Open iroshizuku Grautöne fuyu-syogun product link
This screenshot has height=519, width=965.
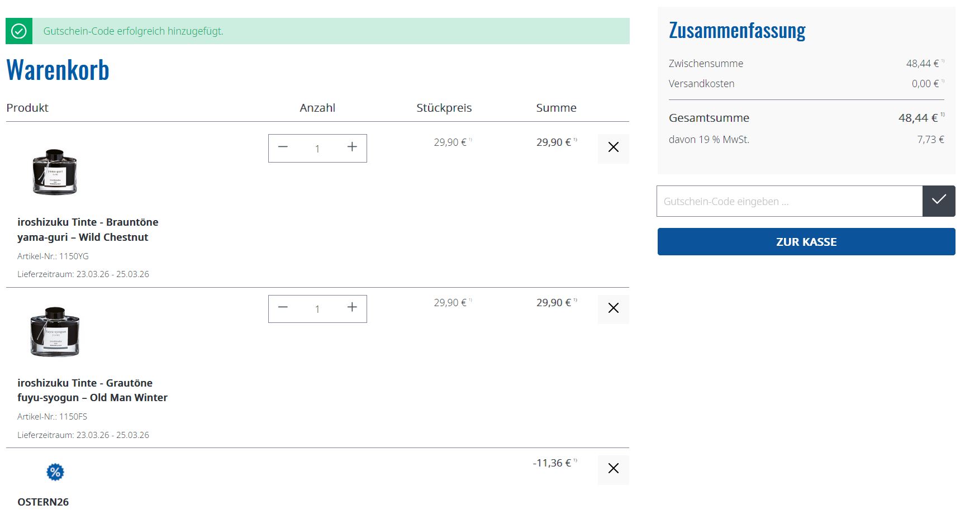pos(92,390)
